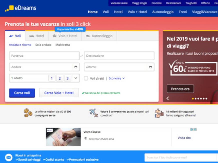Expand the passengers dropdown chevron
This screenshot has width=218, height=163.
76,78
